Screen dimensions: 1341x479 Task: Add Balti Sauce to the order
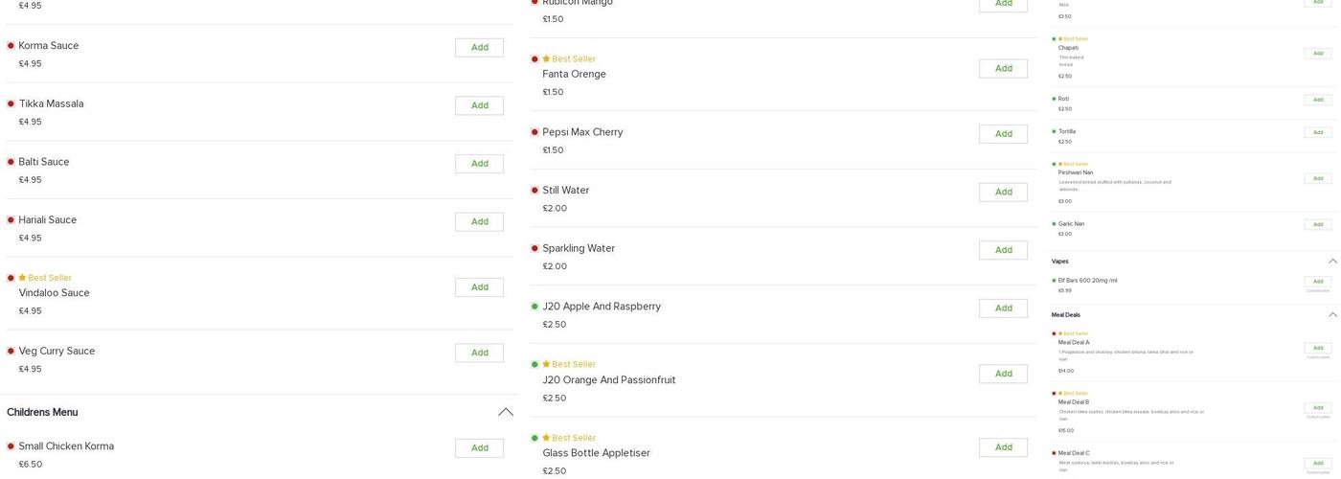pos(479,164)
